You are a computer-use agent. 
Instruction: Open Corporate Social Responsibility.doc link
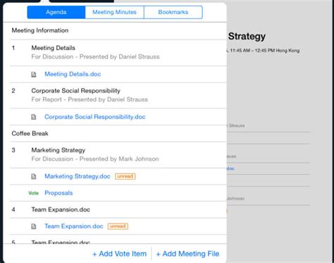pos(95,117)
